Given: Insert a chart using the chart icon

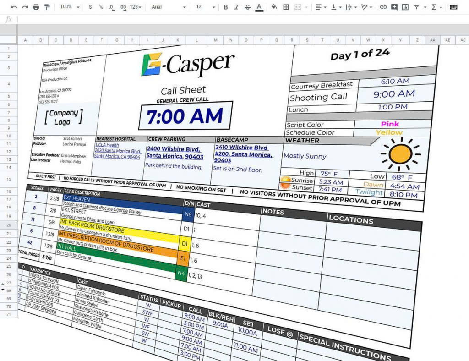Looking at the screenshot, I should click(x=405, y=7).
